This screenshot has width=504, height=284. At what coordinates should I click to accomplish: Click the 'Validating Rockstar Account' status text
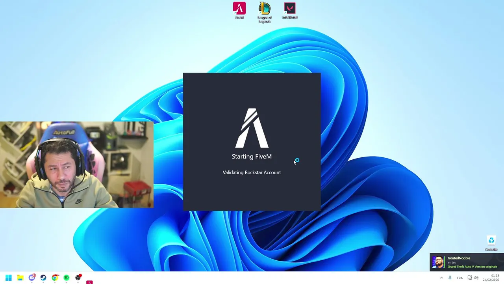pos(252,172)
